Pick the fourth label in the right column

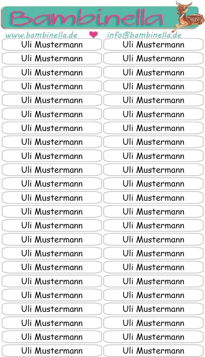click(x=153, y=86)
